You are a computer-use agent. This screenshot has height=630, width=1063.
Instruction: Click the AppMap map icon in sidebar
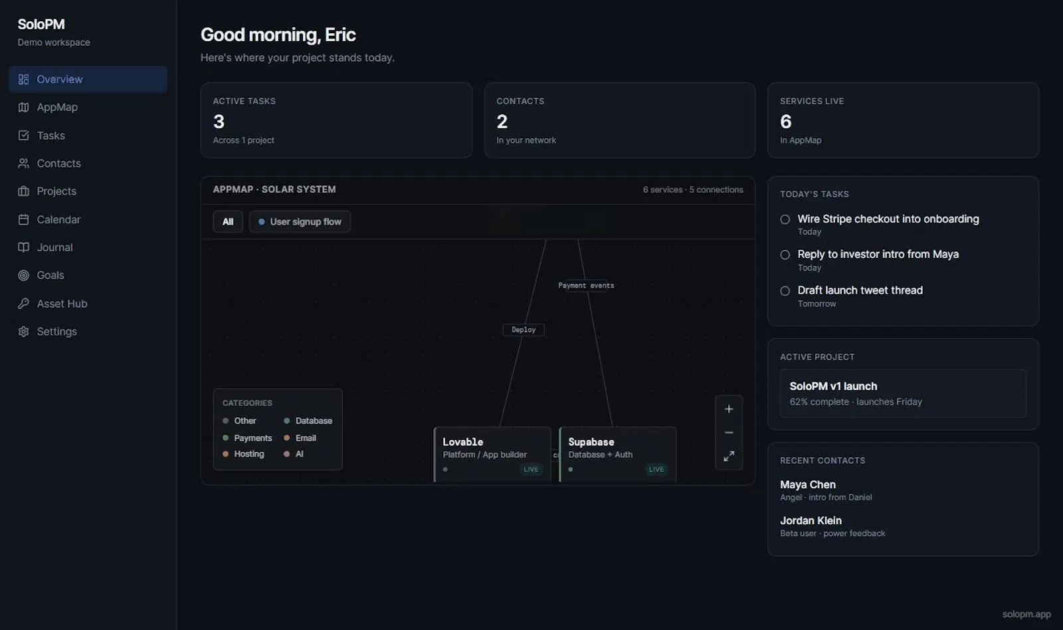click(23, 107)
